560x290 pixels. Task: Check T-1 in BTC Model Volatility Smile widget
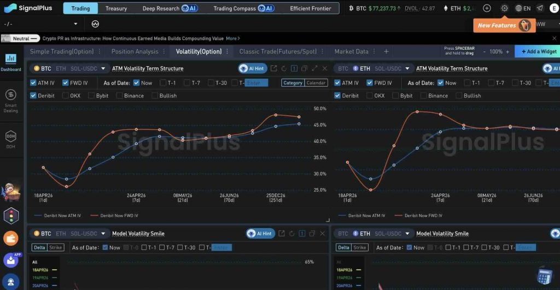[x=144, y=247]
